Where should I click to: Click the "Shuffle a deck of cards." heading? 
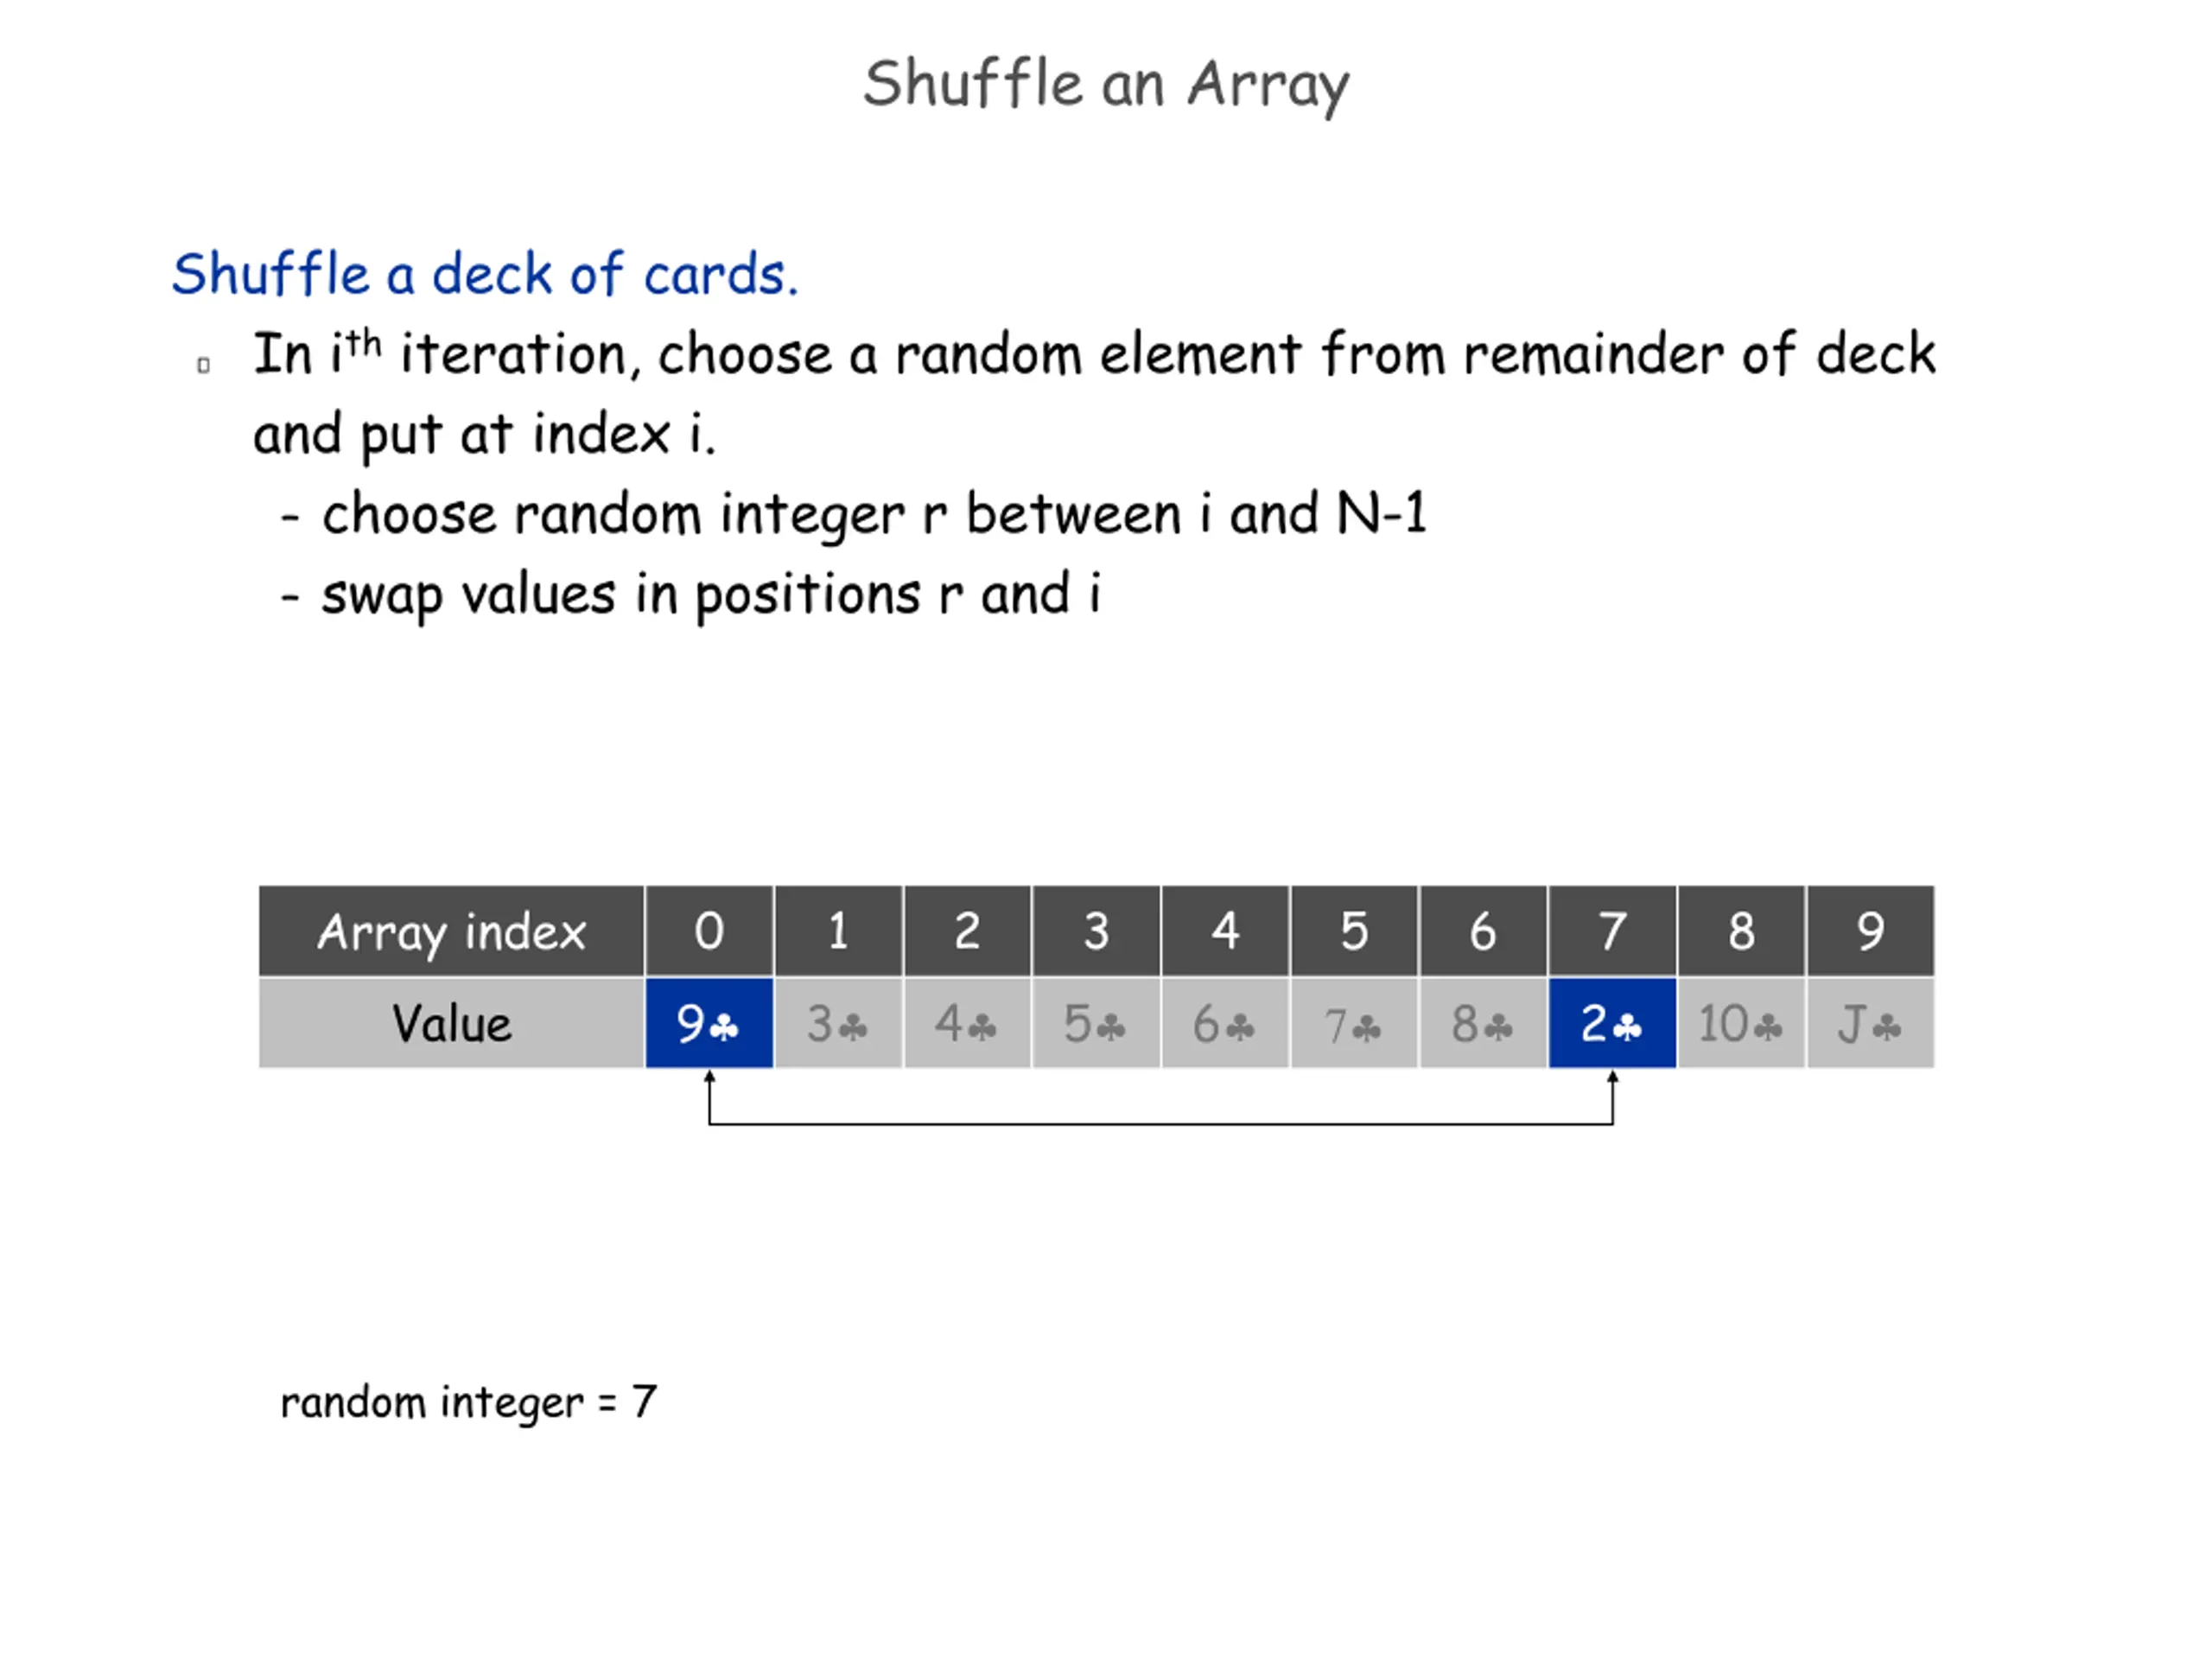coord(485,274)
